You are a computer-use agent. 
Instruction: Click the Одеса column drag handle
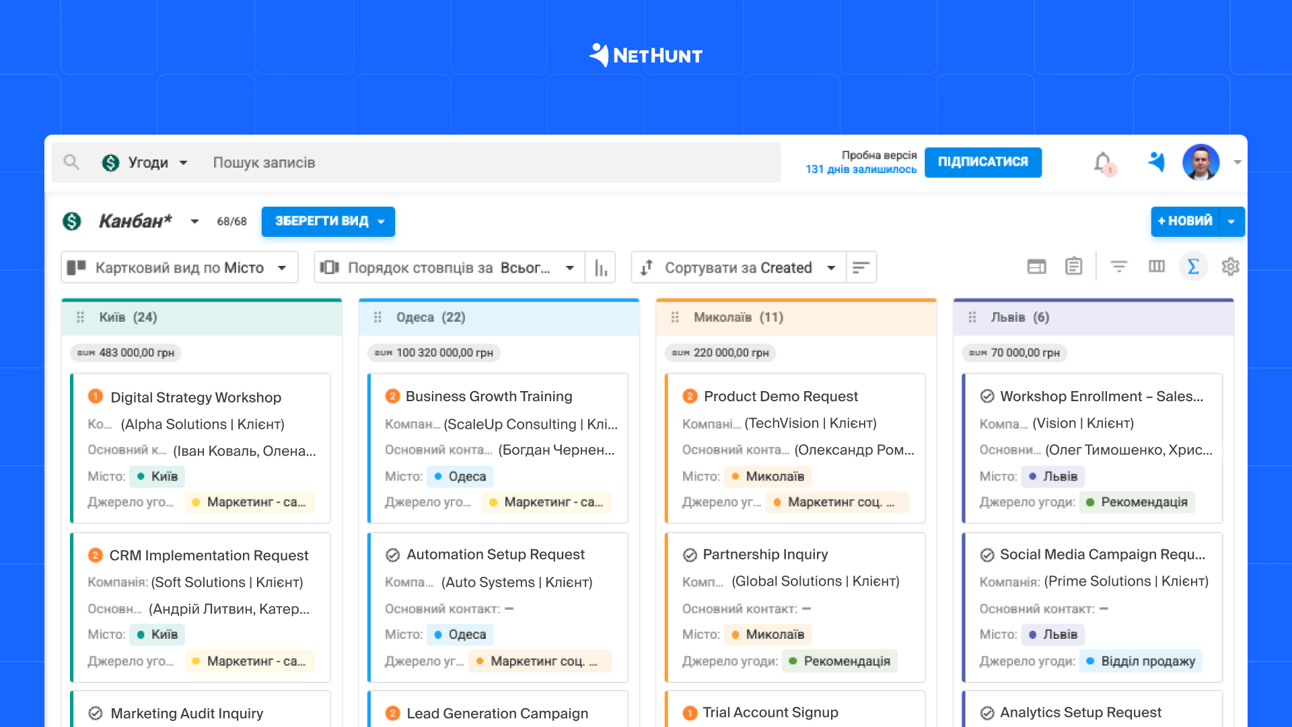[x=378, y=317]
